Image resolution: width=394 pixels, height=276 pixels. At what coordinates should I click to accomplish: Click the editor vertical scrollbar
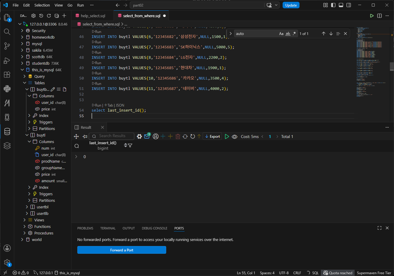(x=392, y=66)
